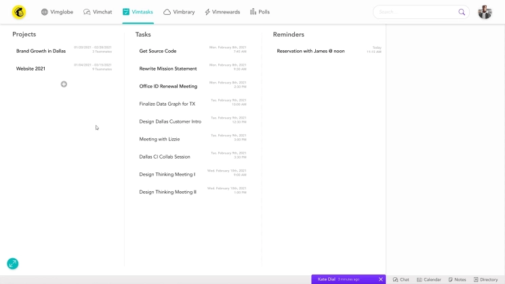505x284 pixels.
Task: Click the Polls bar chart icon
Action: point(253,12)
